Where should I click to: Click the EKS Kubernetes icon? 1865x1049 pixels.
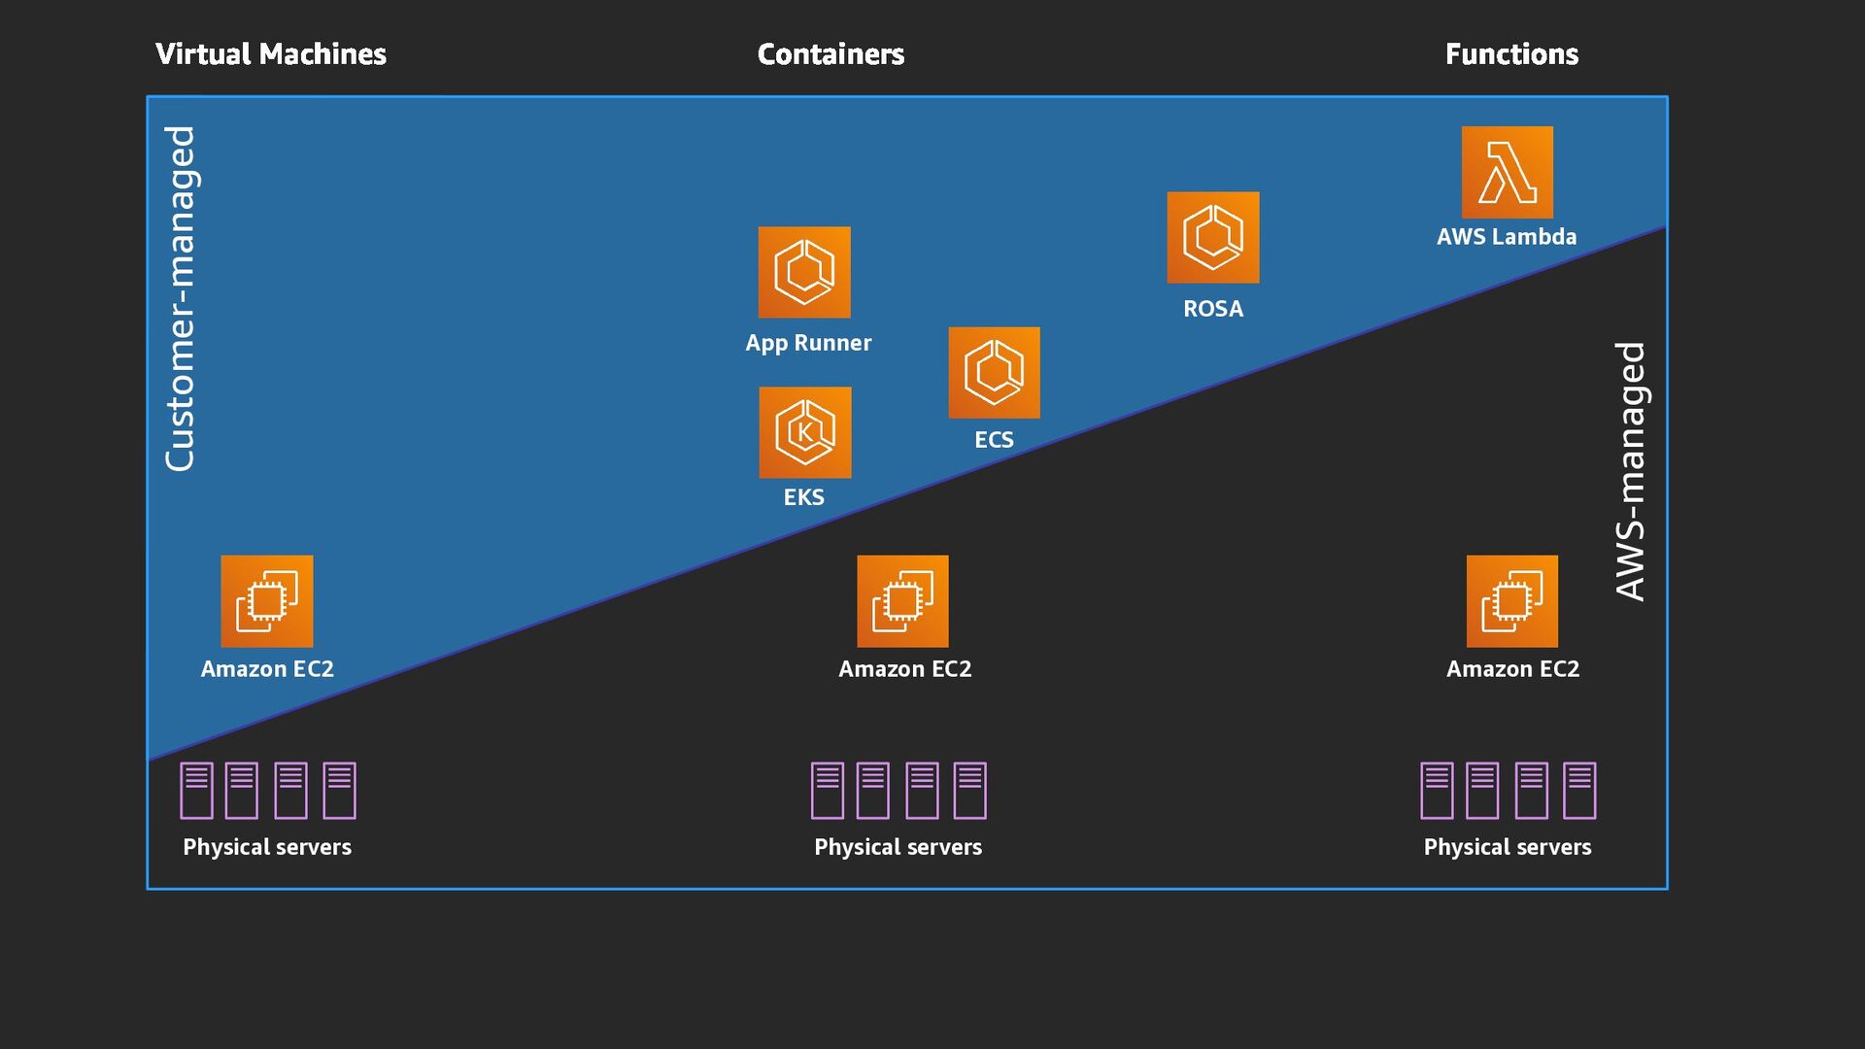coord(804,432)
